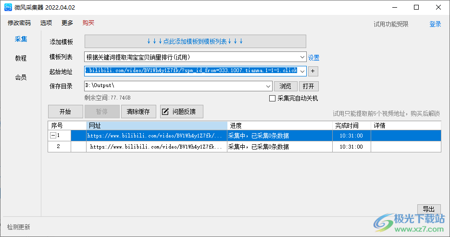Click the pencil icon on 问题反馈 button

165,112
